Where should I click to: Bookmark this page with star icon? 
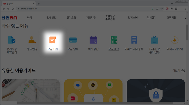coord(161,9)
